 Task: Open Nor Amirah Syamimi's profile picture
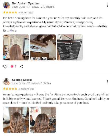coord(6,5)
